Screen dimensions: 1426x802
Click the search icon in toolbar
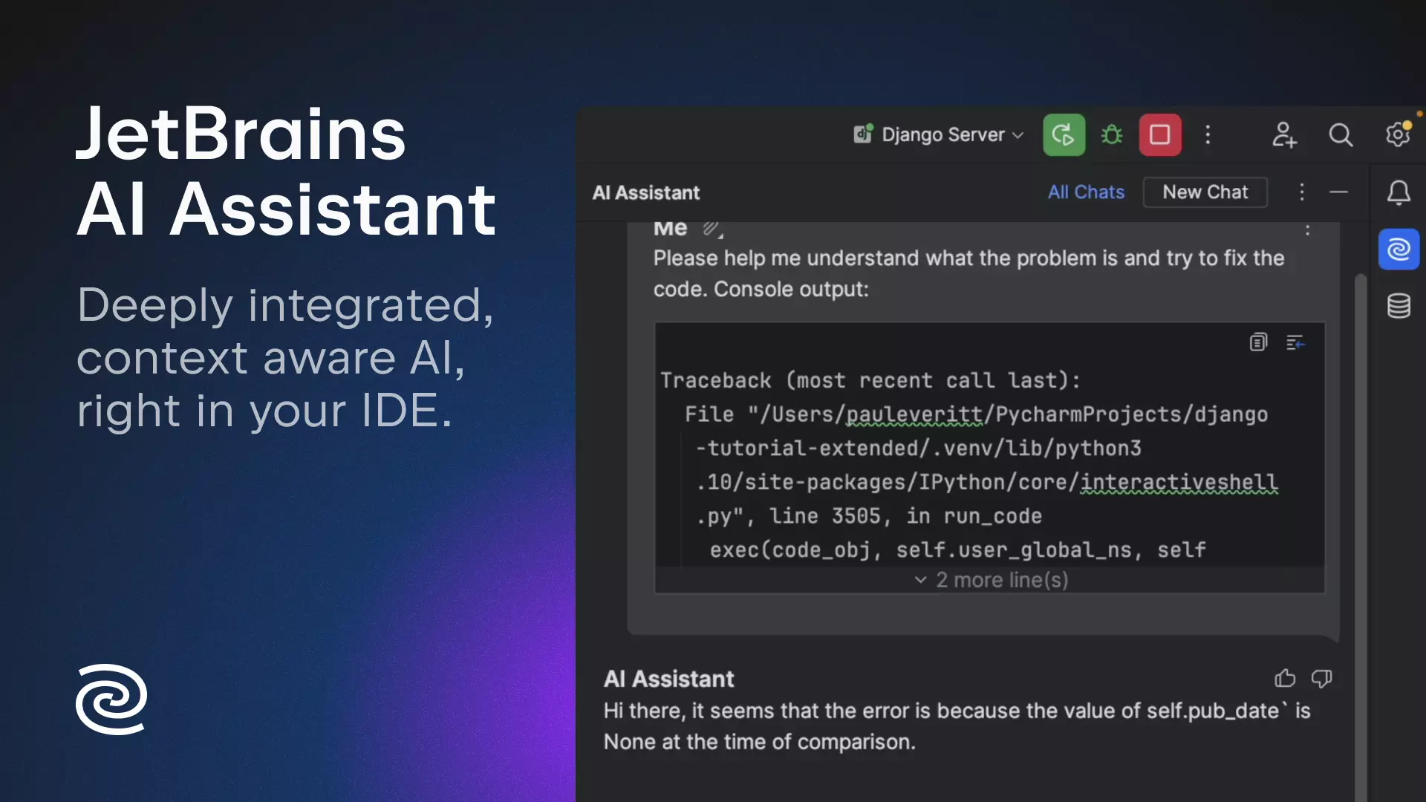1340,134
